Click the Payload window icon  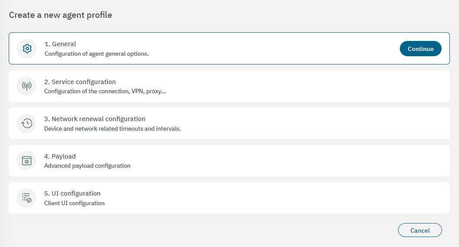[x=27, y=161]
